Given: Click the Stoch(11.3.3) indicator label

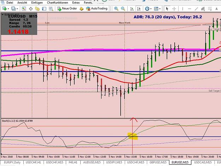Looking at the screenshot, I should point(17,121).
